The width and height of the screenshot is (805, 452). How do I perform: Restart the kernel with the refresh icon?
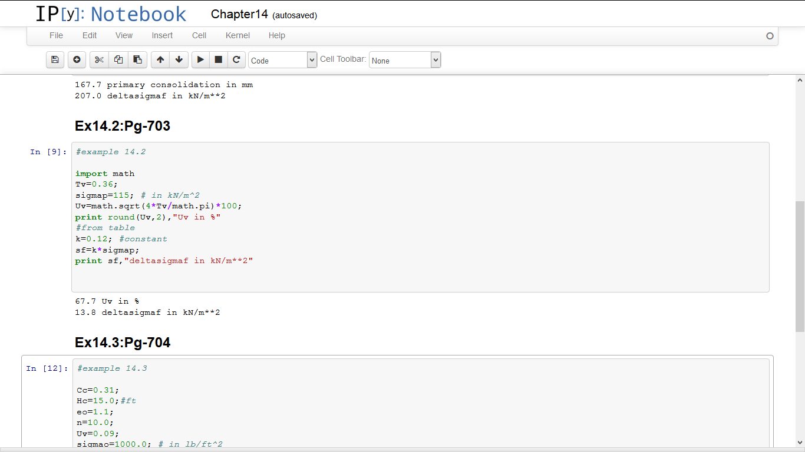[236, 59]
